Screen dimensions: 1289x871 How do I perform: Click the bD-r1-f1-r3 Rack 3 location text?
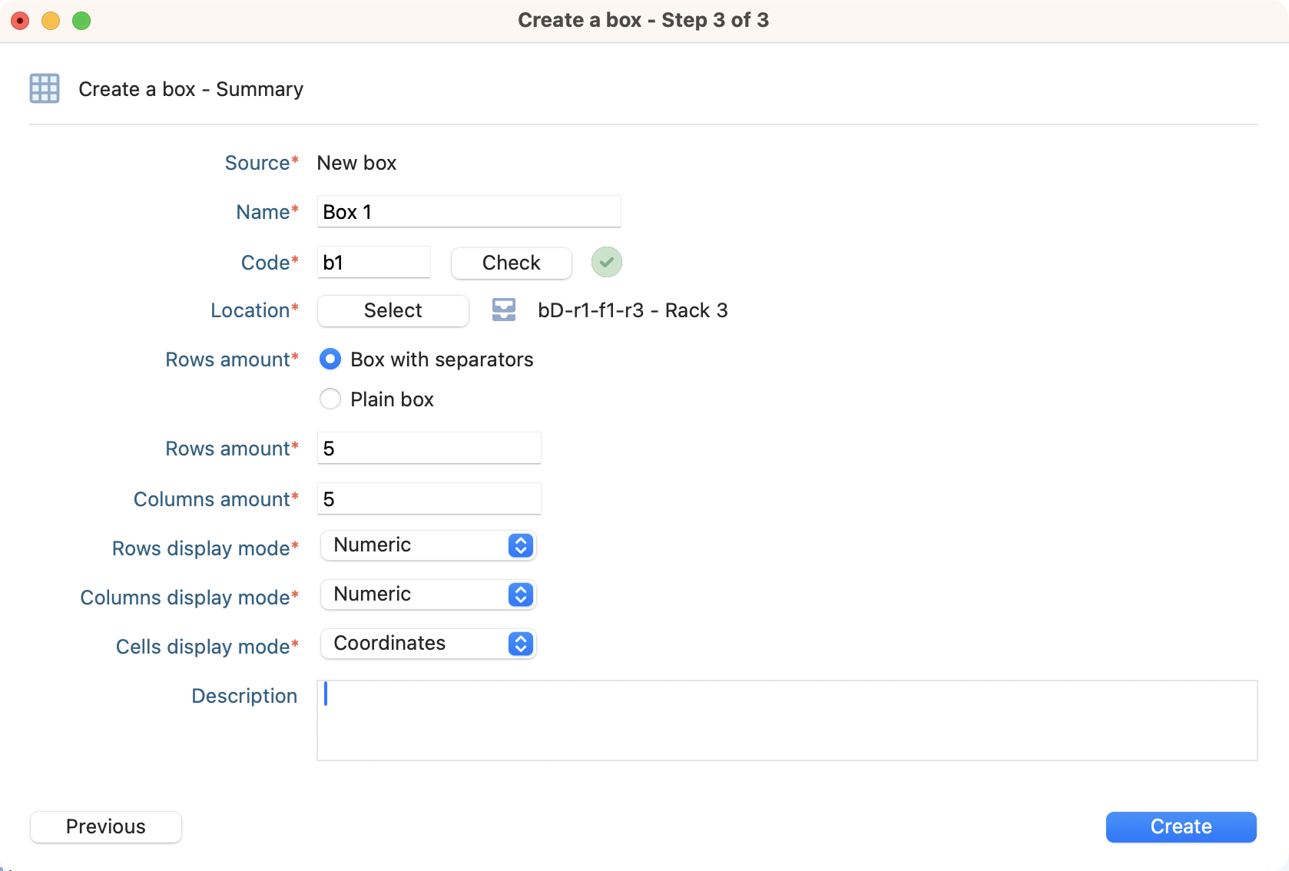(632, 310)
